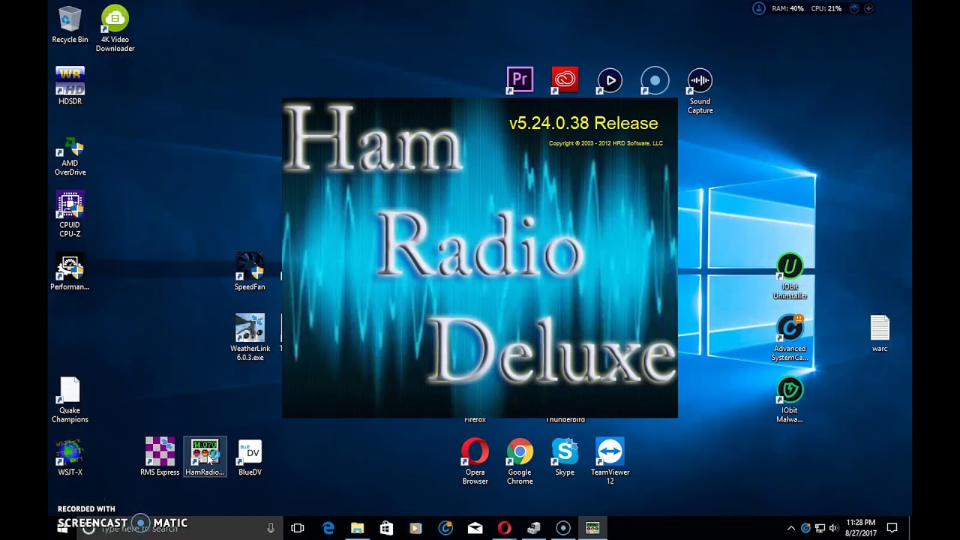Select the CPUID CPU-Z shortcut

pyautogui.click(x=70, y=214)
